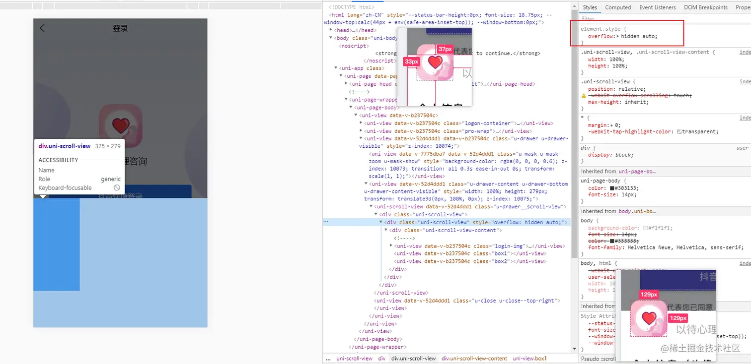Click the 登录 page title
Image resolution: width=751 pixels, height=364 pixels.
[120, 28]
